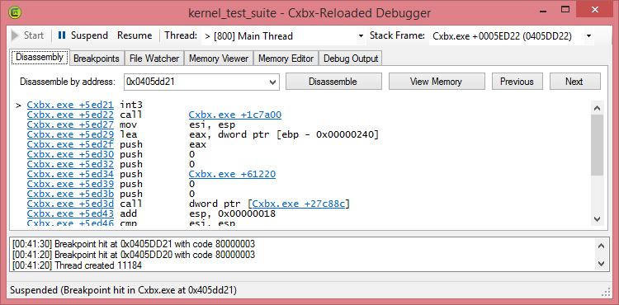This screenshot has height=305, width=619.
Task: Follow the Cxbx.exe +5ed21 address link
Action: coord(70,106)
